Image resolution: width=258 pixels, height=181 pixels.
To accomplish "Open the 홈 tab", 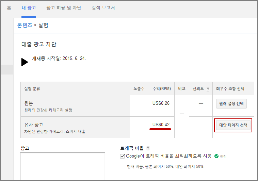I will coord(9,8).
